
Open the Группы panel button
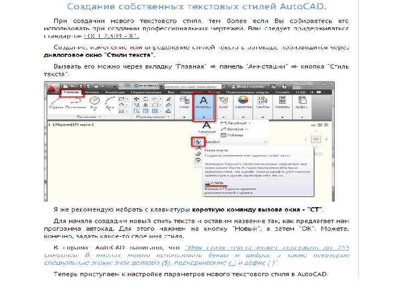pyautogui.click(x=262, y=103)
